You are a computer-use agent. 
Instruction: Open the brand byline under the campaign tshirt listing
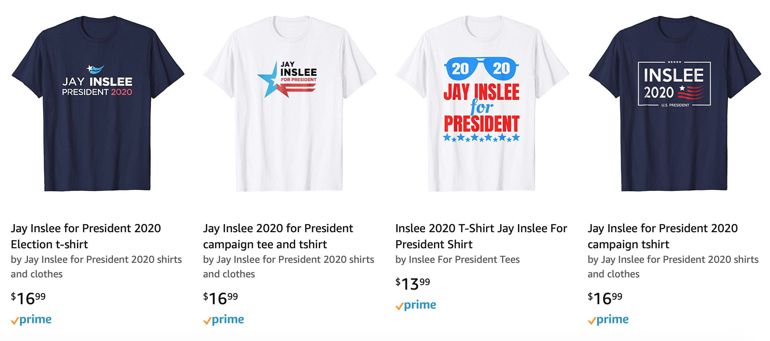(673, 267)
